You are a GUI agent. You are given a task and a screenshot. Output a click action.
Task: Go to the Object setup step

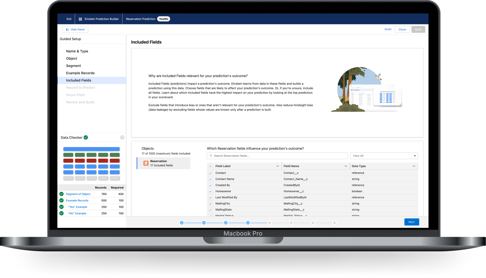coord(72,58)
